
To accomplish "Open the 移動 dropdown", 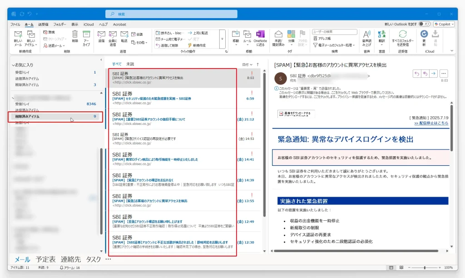I will [236, 38].
